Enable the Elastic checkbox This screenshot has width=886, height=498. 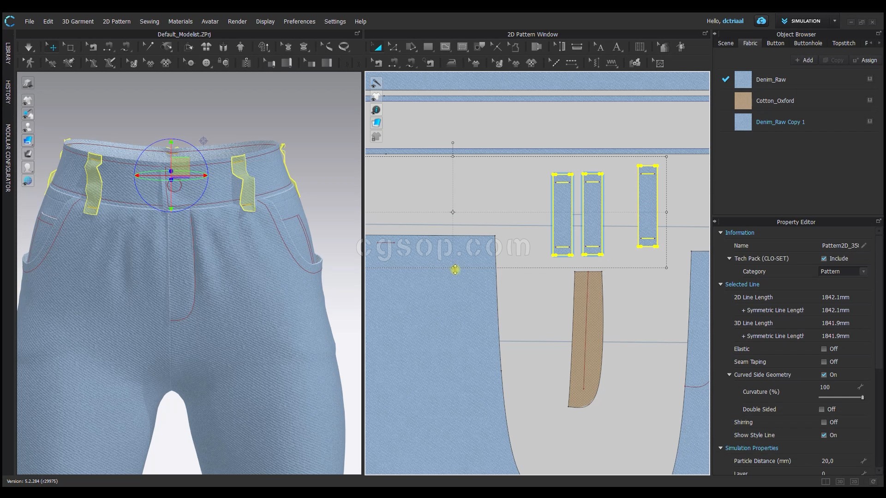point(824,349)
